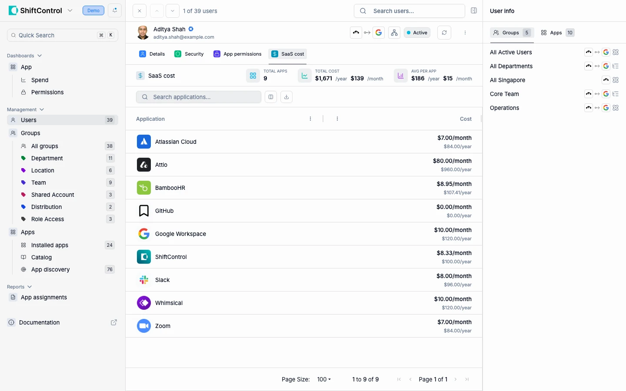Toggle the User info side panel icon

[x=474, y=11]
